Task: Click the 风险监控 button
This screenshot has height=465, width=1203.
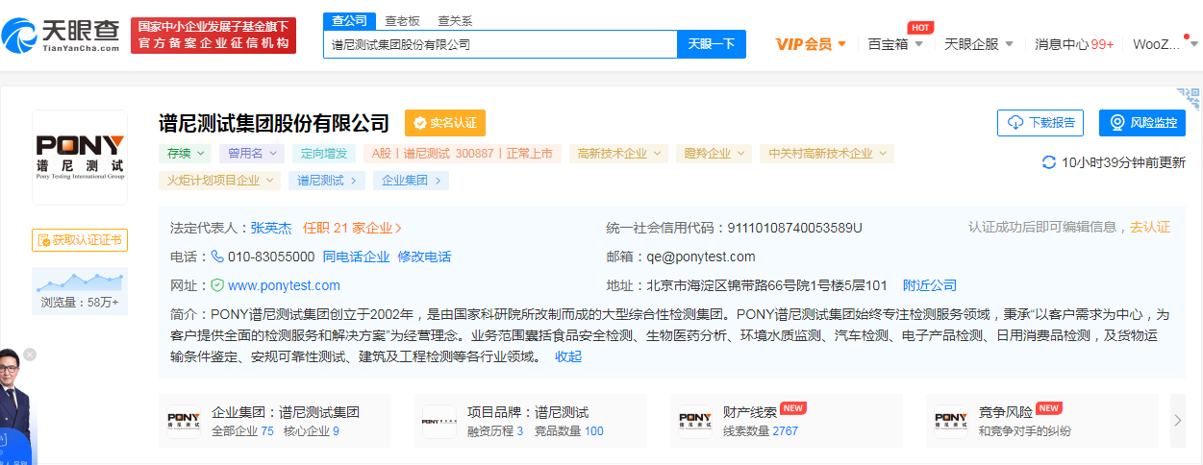Action: (1142, 123)
